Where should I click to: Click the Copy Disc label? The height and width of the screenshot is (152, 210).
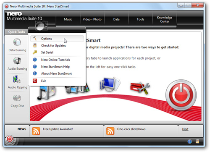(x=17, y=106)
